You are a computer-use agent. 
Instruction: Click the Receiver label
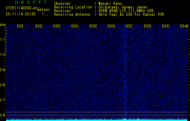(x=63, y=11)
